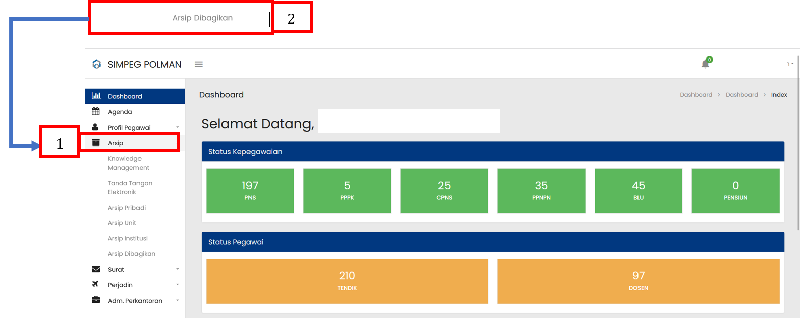The width and height of the screenshot is (804, 321).
Task: Expand the Perjadin menu arrow
Action: [178, 285]
